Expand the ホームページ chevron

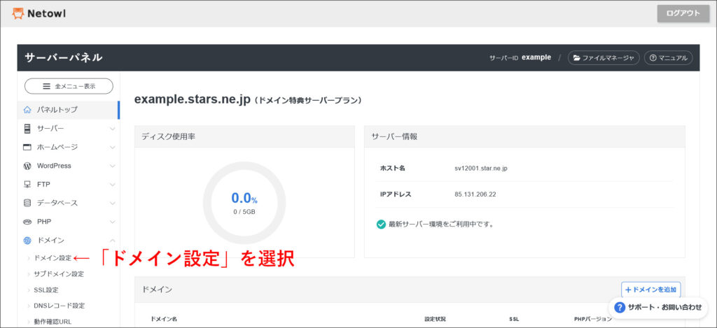[x=112, y=148]
